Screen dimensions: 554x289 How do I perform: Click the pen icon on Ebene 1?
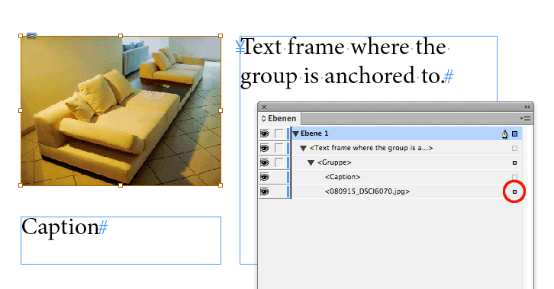[x=504, y=134]
